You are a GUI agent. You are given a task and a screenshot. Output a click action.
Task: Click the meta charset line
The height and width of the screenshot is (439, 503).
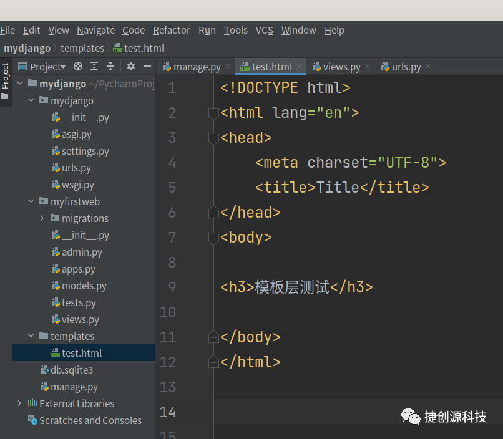[351, 163]
